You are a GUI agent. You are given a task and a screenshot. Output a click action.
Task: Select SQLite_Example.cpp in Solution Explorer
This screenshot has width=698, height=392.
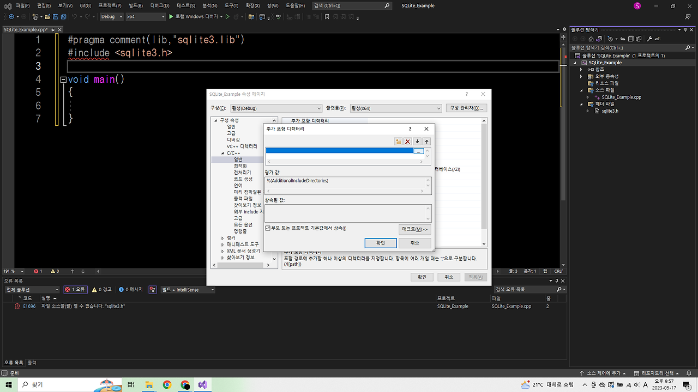pos(621,97)
